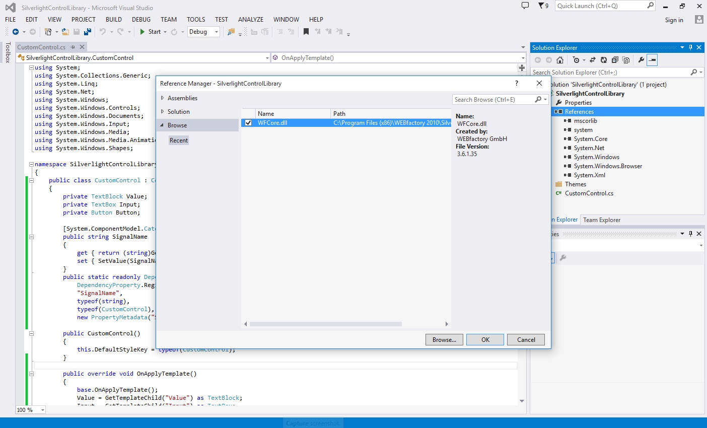Screen dimensions: 707x428
Task: Click Collapse All icon in Solution Explorer
Action: 614,60
